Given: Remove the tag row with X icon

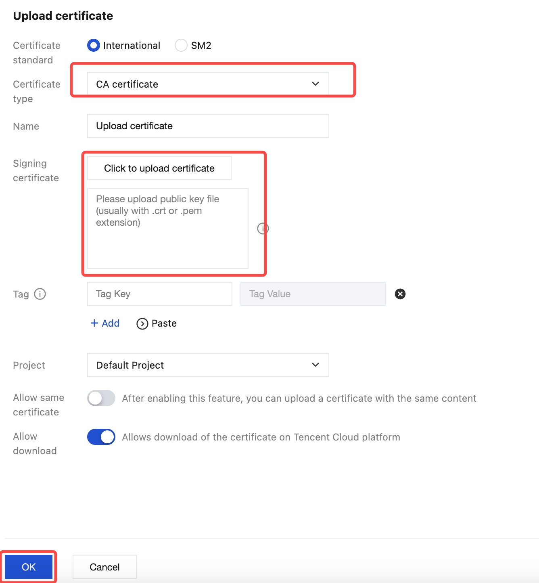Looking at the screenshot, I should tap(400, 294).
